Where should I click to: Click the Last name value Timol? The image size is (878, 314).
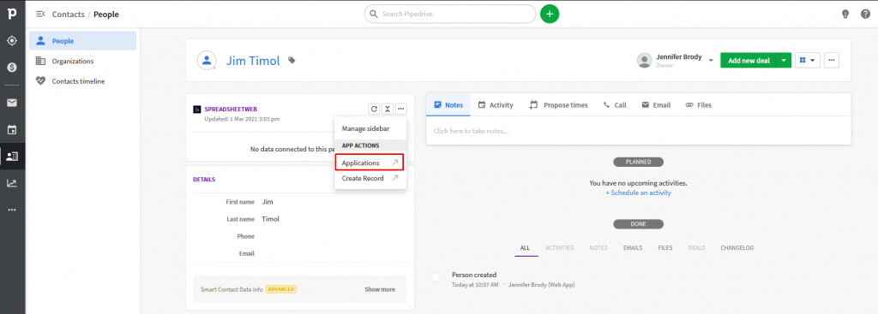click(270, 219)
